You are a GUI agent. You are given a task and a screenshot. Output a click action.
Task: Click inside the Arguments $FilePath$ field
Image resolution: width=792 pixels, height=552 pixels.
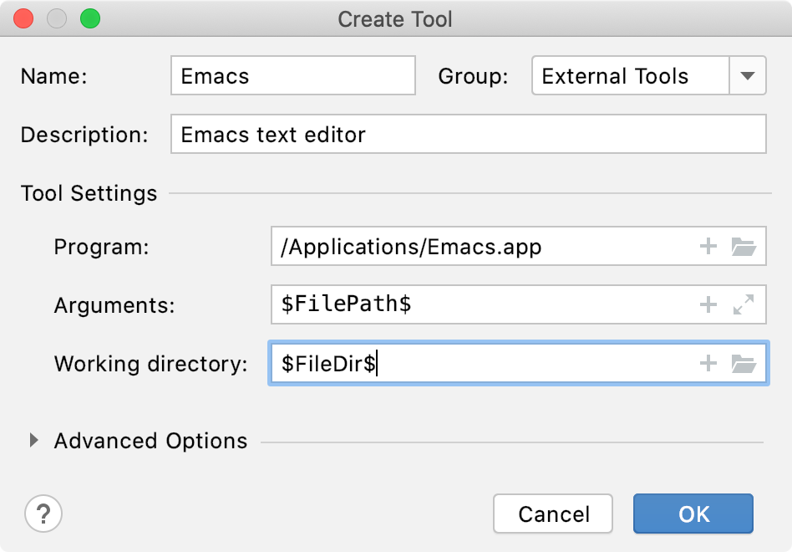[482, 304]
